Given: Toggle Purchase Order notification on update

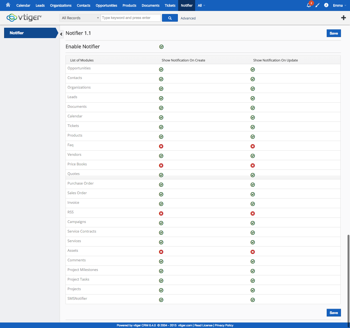Looking at the screenshot, I should (x=253, y=185).
